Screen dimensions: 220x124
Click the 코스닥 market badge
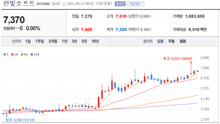[x=56, y=4]
